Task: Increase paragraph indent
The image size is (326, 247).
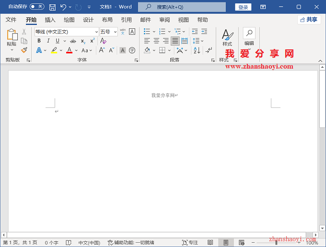Action: click(x=204, y=32)
